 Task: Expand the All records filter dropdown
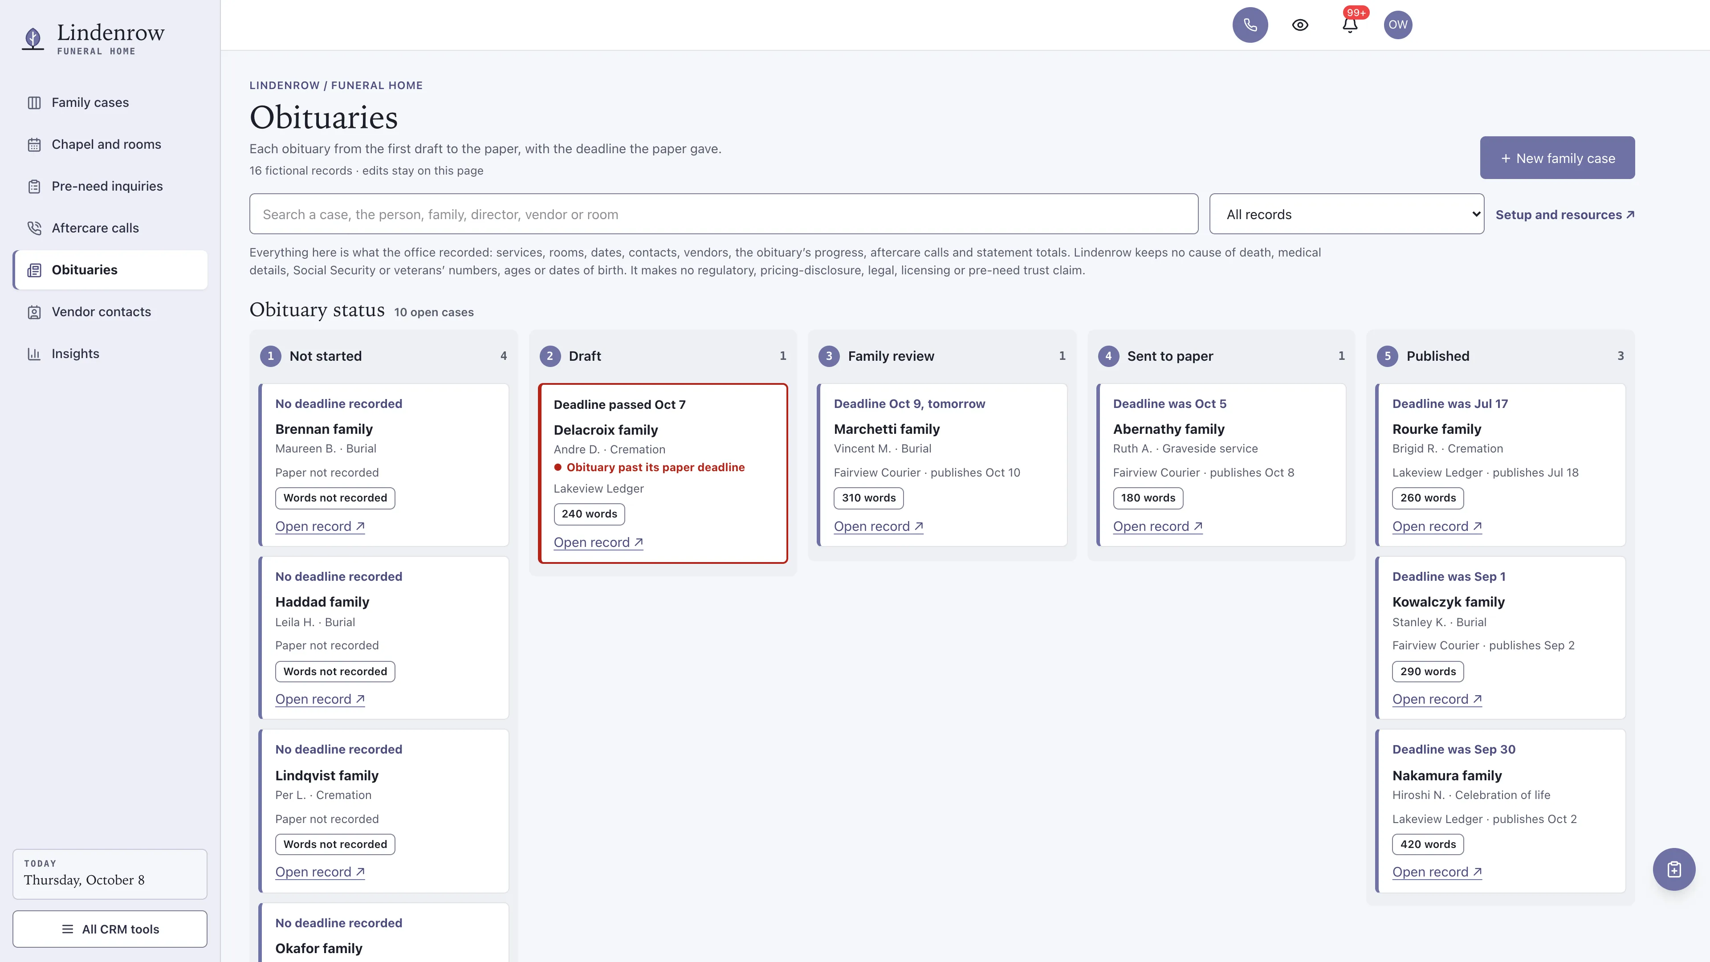(x=1346, y=214)
